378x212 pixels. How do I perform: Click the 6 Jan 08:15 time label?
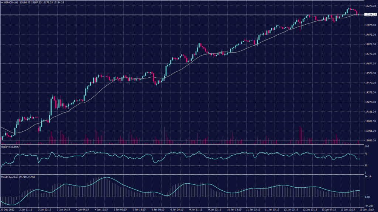click(x=157, y=210)
